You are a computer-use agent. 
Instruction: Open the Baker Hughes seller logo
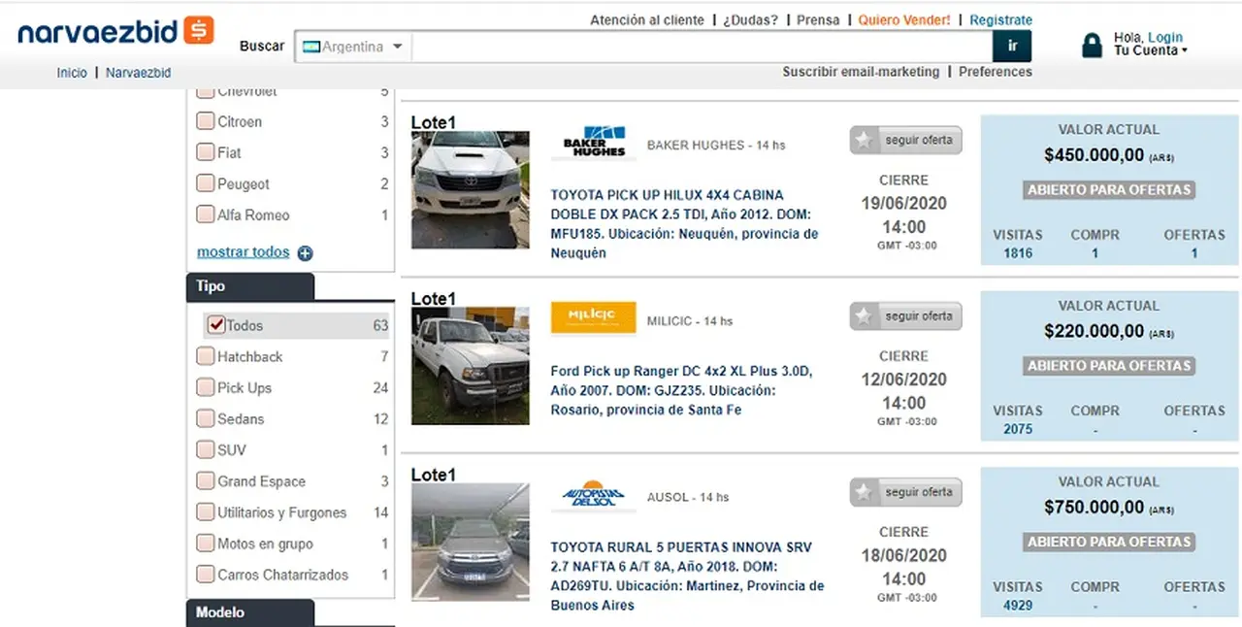point(594,144)
